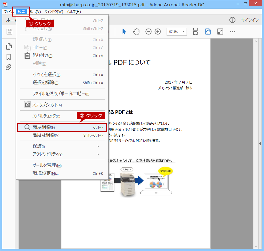
Task: Choose ツールを管理(M) menu item
Action: (62, 165)
